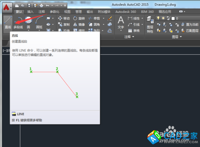This screenshot has width=200, height=147.
Task: Click the Plot printer icon
Action: pyautogui.click(x=42, y=6)
